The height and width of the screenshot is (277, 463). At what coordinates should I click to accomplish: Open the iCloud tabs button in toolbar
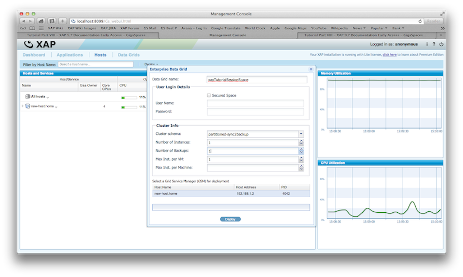click(x=41, y=21)
